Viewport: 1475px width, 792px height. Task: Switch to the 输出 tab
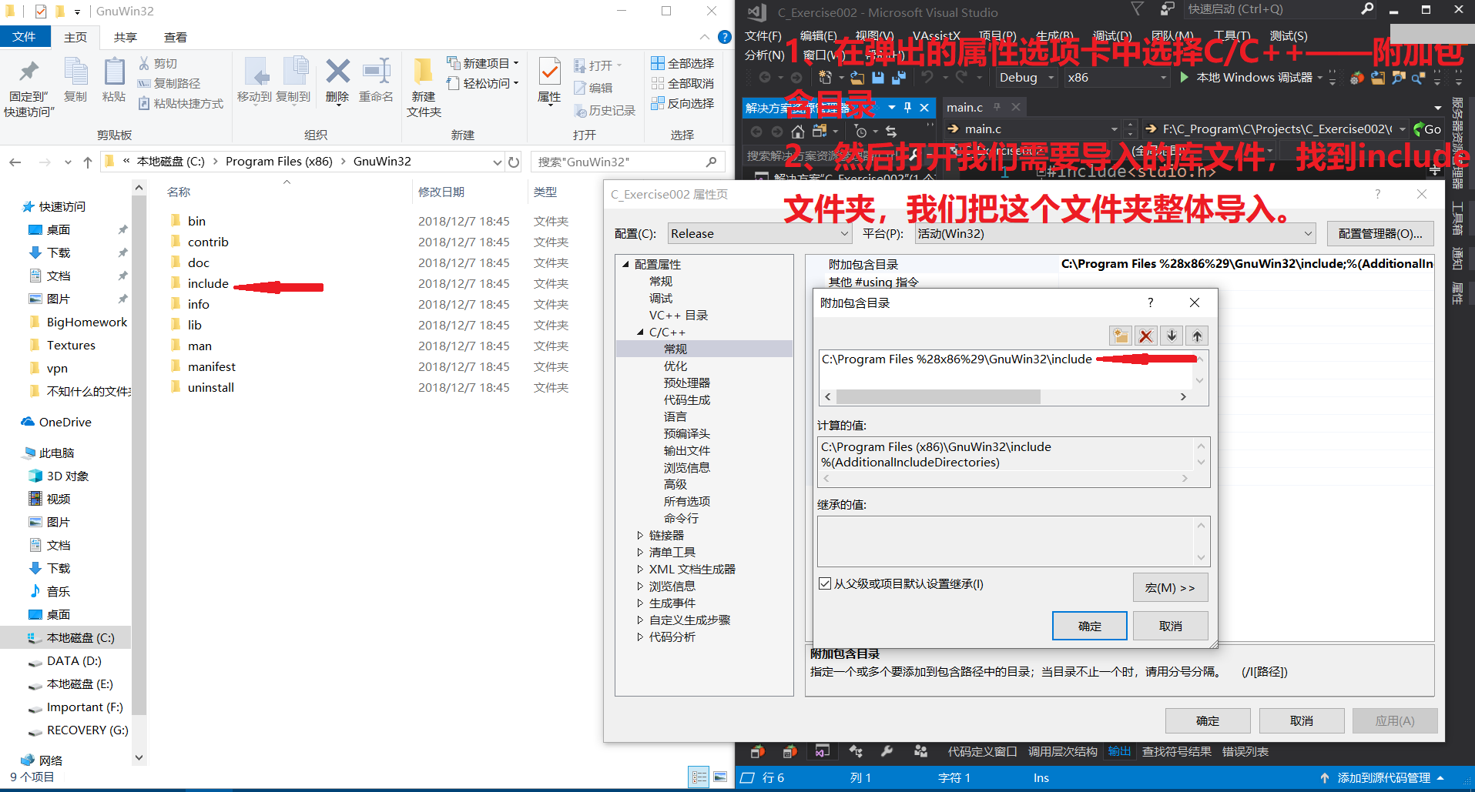(x=1119, y=751)
